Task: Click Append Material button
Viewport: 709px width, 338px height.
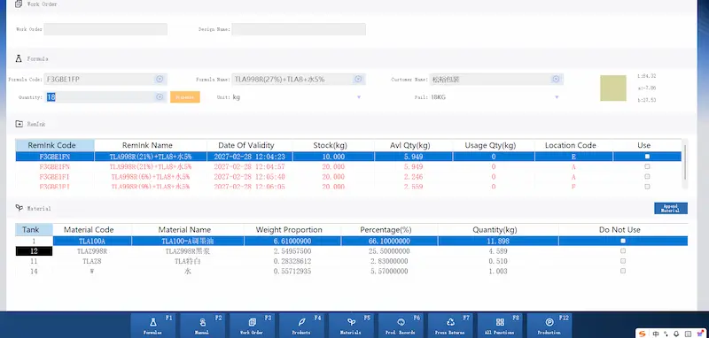Action: point(671,208)
